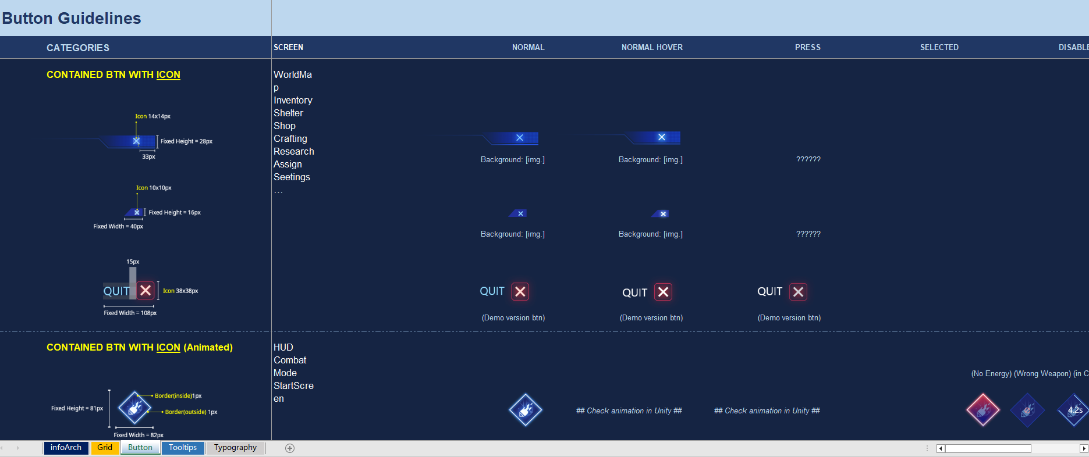Select the '(No Energy) (Wrong Weapon)' label
The width and height of the screenshot is (1089, 457).
(x=1021, y=374)
